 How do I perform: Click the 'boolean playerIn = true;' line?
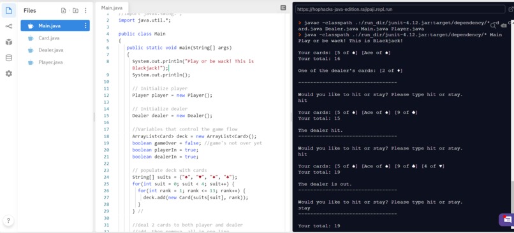point(165,150)
